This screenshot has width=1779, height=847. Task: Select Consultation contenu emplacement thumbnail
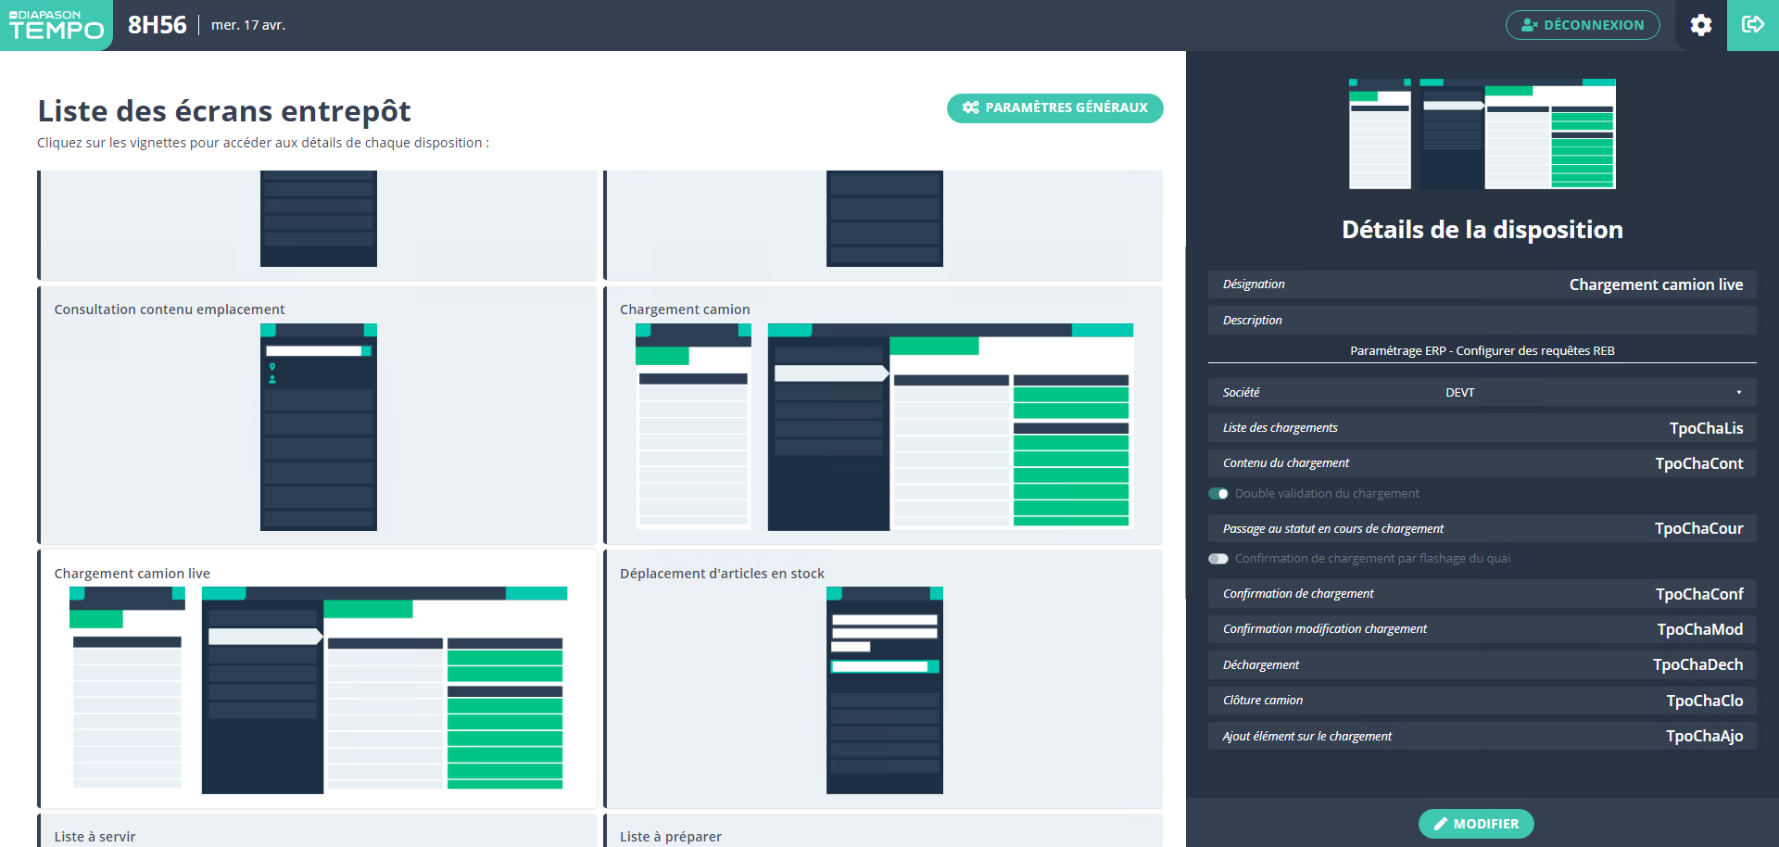pyautogui.click(x=318, y=415)
